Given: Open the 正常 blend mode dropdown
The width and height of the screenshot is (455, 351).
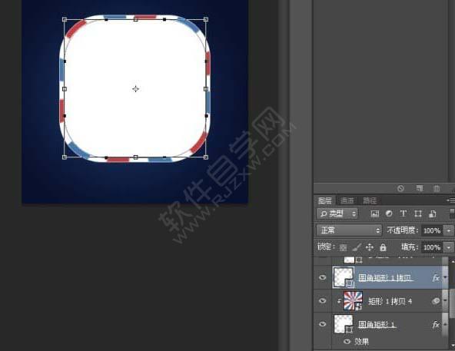Looking at the screenshot, I should pyautogui.click(x=349, y=230).
